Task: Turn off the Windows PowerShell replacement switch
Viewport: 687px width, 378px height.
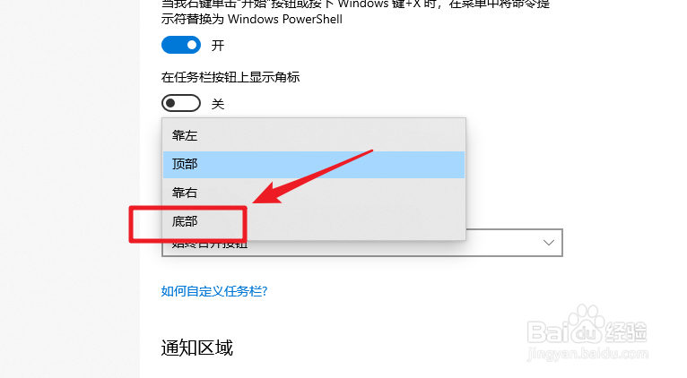Action: (181, 45)
